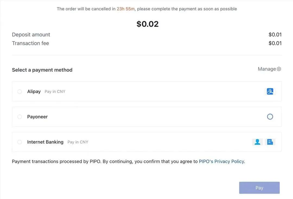Click the Pay in CNY text beside Alipay
Viewport: 293px width, 199px height.
tap(55, 92)
